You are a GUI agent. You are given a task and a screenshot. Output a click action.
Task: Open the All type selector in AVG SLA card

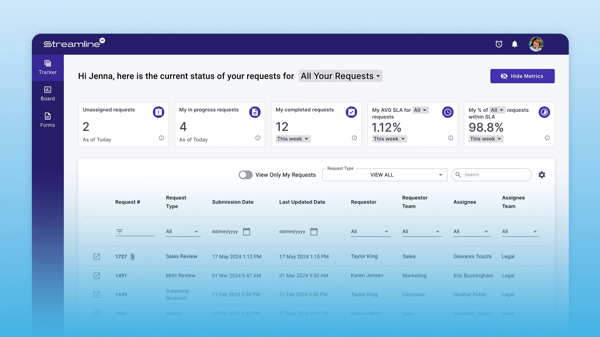click(x=420, y=110)
